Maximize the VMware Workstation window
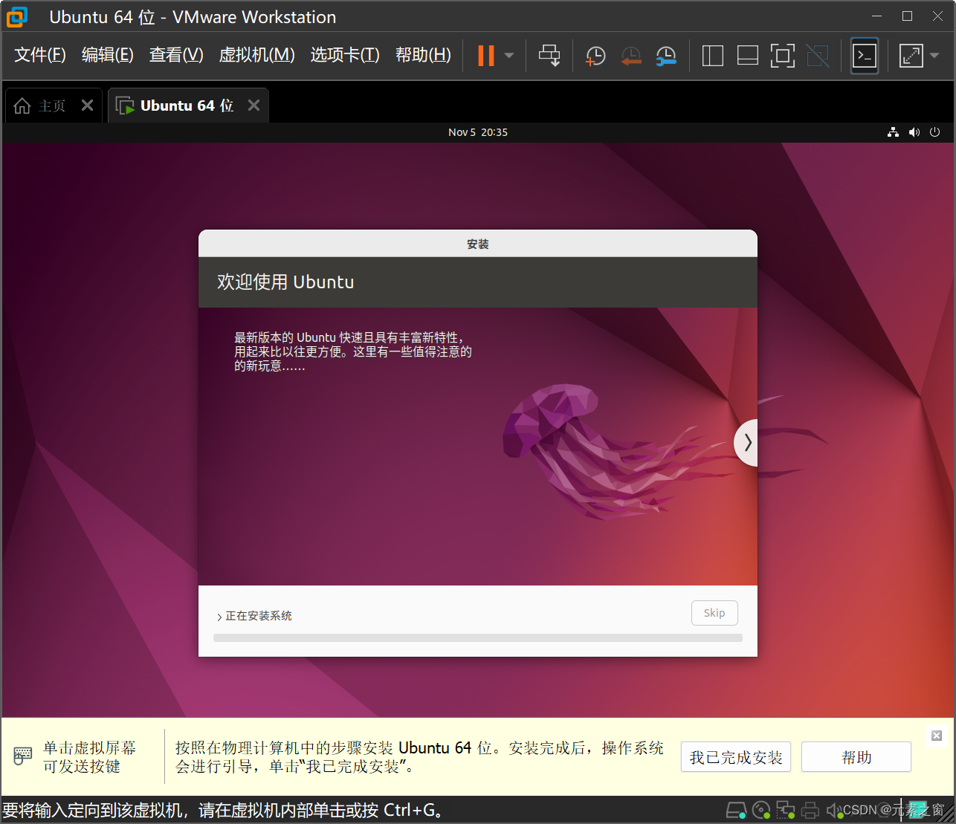 coord(907,16)
